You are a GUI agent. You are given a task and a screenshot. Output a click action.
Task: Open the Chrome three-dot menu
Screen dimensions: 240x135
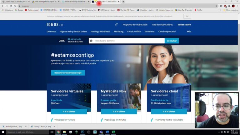point(237,6)
